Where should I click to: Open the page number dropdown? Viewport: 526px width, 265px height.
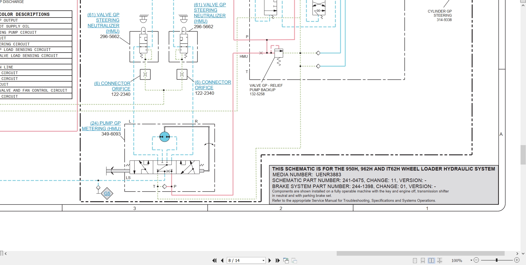(x=263, y=261)
